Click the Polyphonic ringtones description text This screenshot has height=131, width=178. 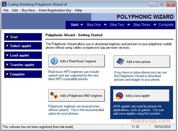76,110
